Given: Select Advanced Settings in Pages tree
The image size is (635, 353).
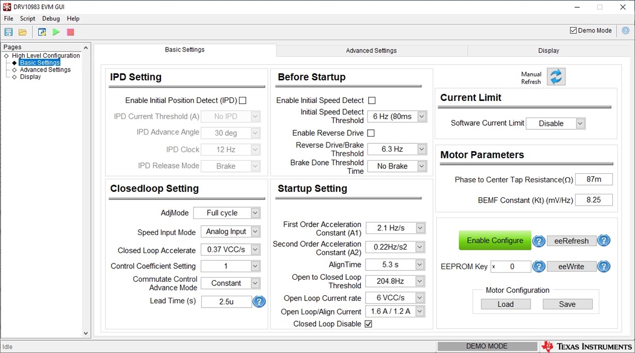Looking at the screenshot, I should [45, 70].
